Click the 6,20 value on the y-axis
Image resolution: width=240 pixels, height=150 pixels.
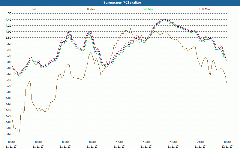tap(9, 56)
